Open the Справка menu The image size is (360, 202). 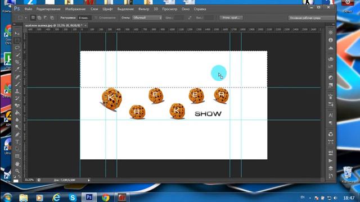(x=200, y=9)
